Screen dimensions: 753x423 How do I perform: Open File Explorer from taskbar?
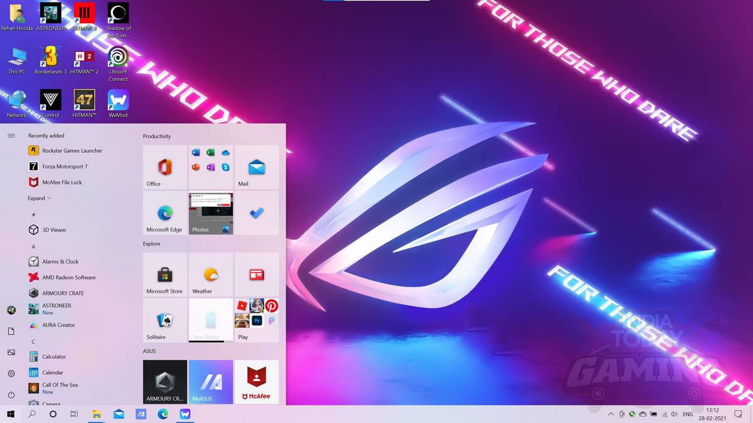pos(97,414)
